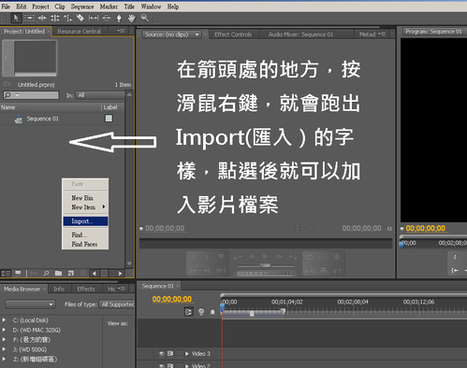467x368 pixels.
Task: Click Set Encore Chapter Marker icon
Action: point(201,312)
